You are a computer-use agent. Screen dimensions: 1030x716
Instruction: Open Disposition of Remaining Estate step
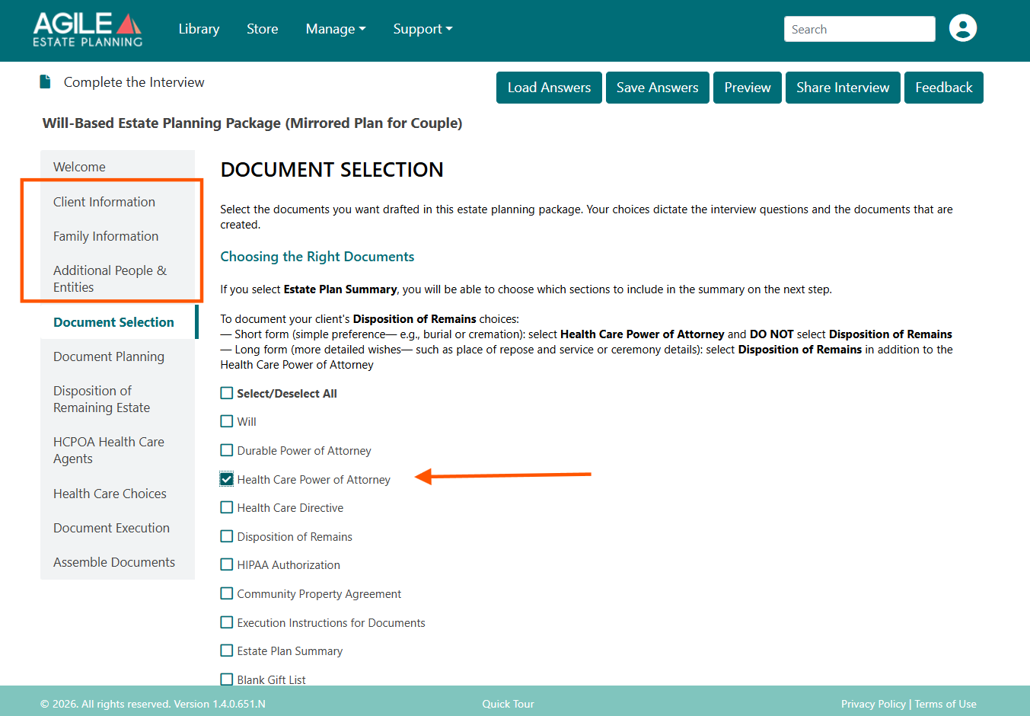click(x=117, y=399)
